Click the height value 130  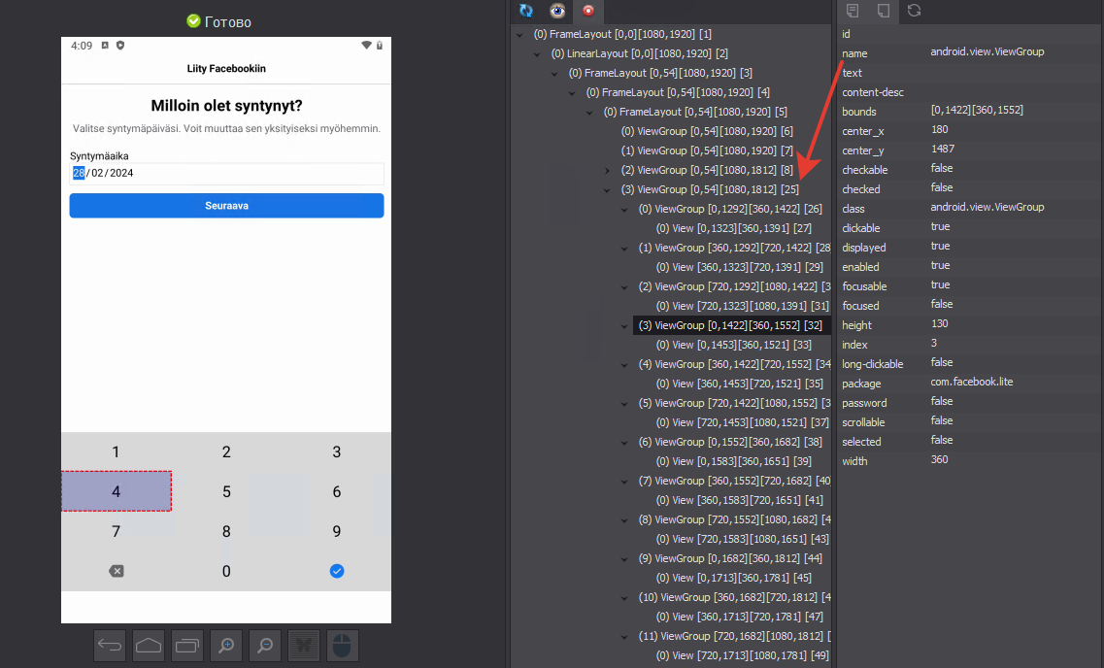pos(939,323)
